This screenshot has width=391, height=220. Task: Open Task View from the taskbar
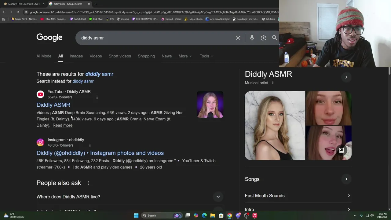[x=188, y=215]
